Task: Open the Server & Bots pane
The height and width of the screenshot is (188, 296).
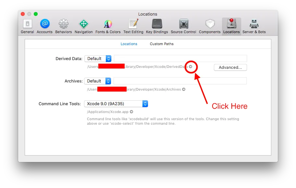Action: tap(254, 26)
